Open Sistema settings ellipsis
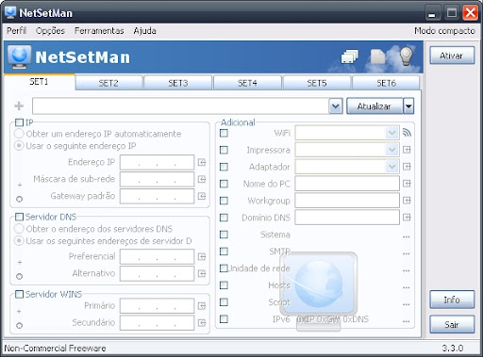 (406, 237)
